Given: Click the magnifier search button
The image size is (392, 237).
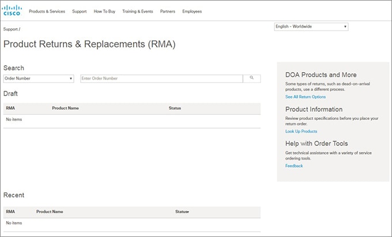Looking at the screenshot, I should (x=252, y=78).
